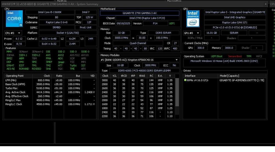
Task: Select the 2800 MHz XMP memory timing row
Action: 138,84
